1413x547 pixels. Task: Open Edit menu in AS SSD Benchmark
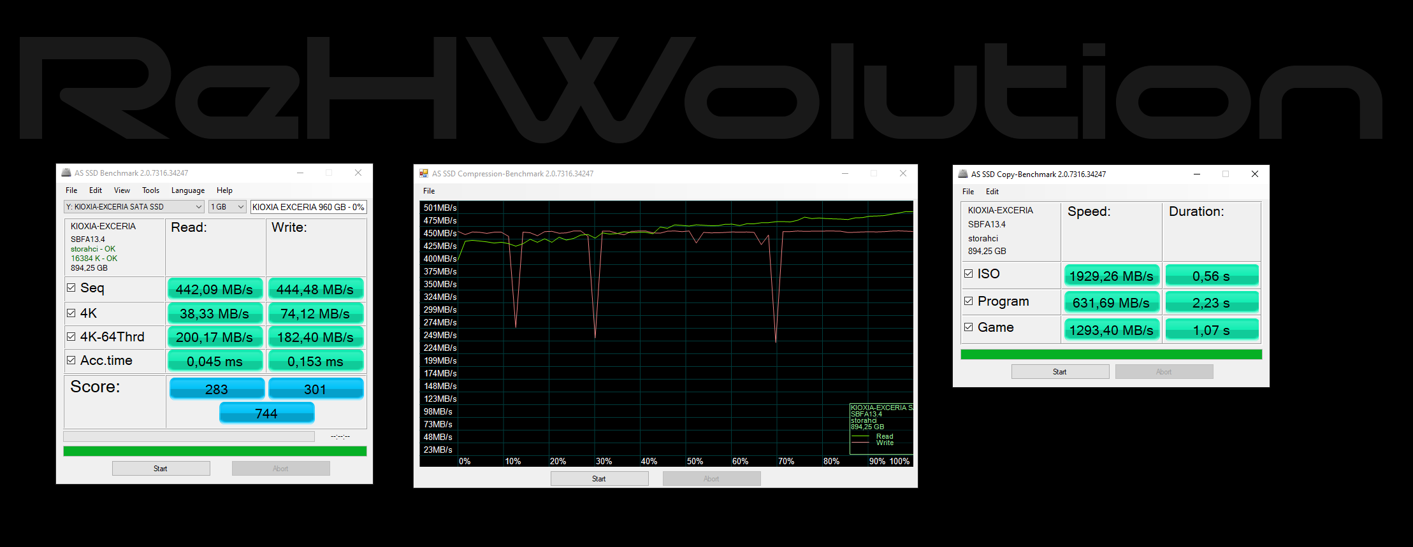96,190
